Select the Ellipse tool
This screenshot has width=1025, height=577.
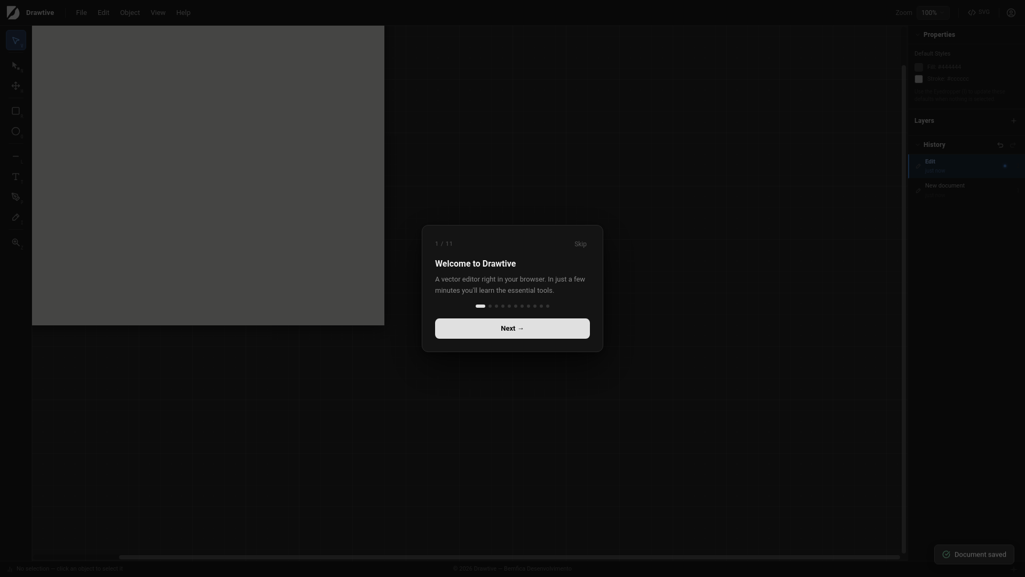pos(16,131)
